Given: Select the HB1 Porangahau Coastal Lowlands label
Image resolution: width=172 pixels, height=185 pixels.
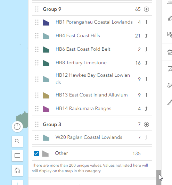Looking at the screenshot, I should click(x=94, y=22).
